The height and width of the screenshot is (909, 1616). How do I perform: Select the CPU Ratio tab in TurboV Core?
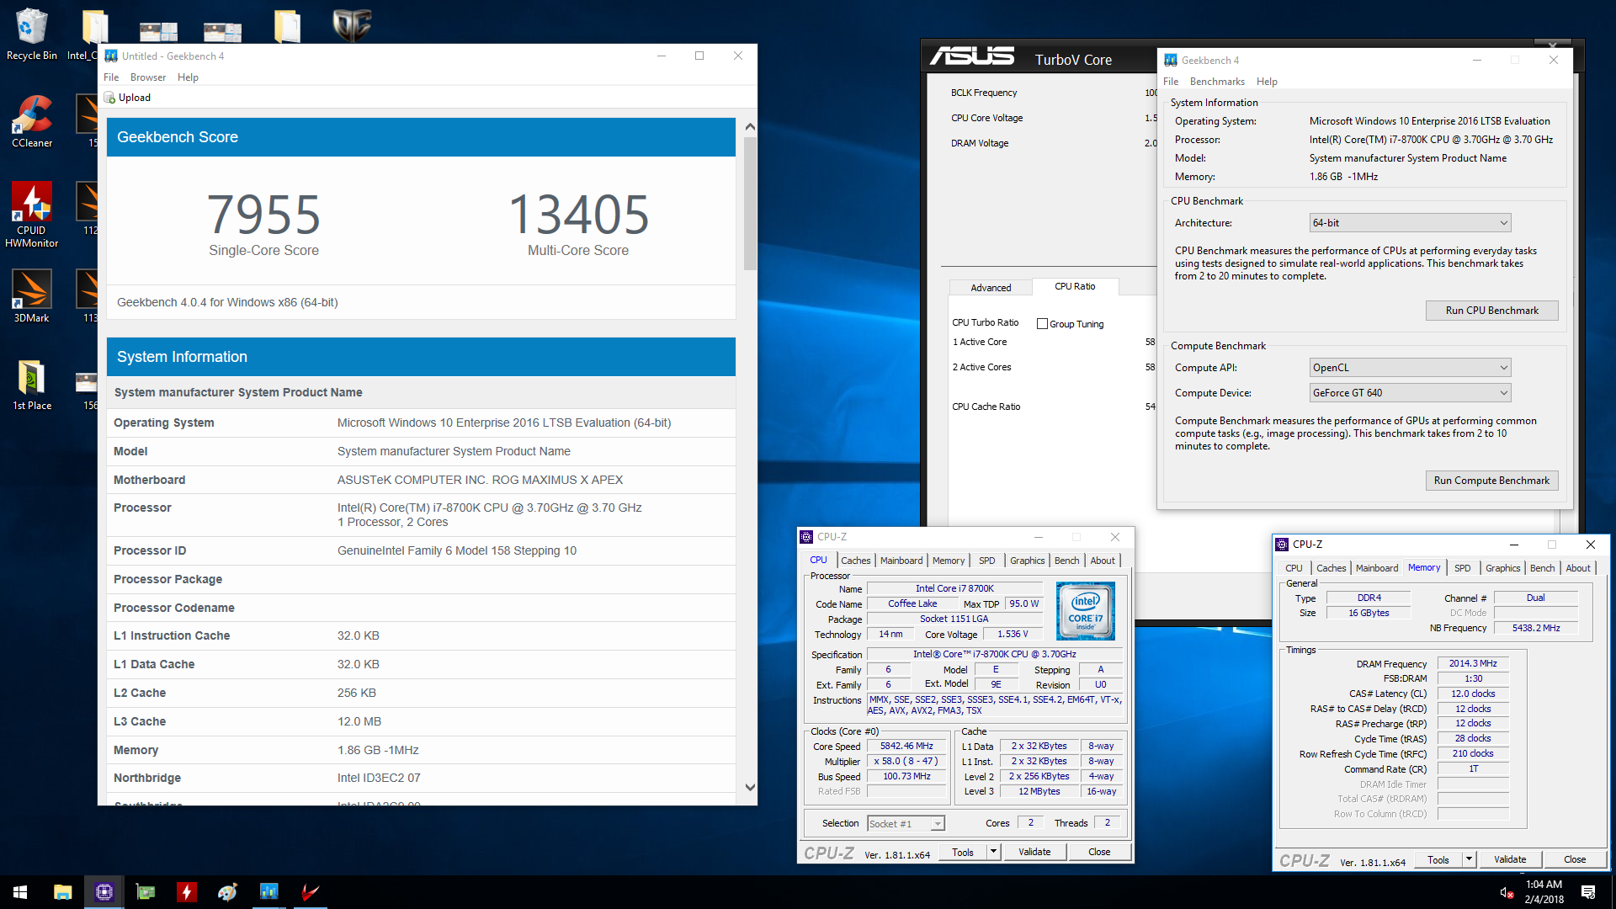click(x=1075, y=287)
